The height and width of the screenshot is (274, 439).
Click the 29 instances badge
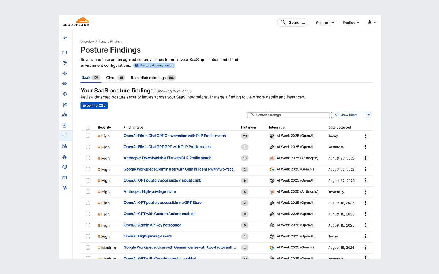tap(245, 136)
